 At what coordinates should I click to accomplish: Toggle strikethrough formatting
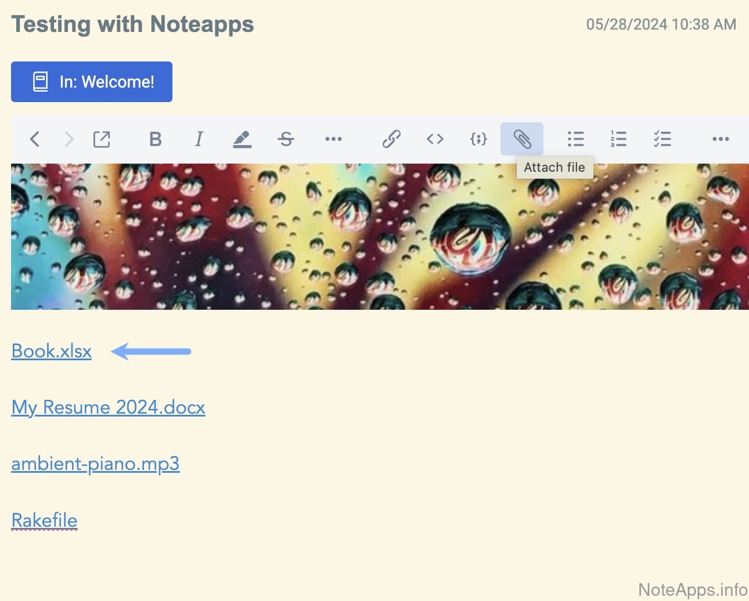coord(286,139)
